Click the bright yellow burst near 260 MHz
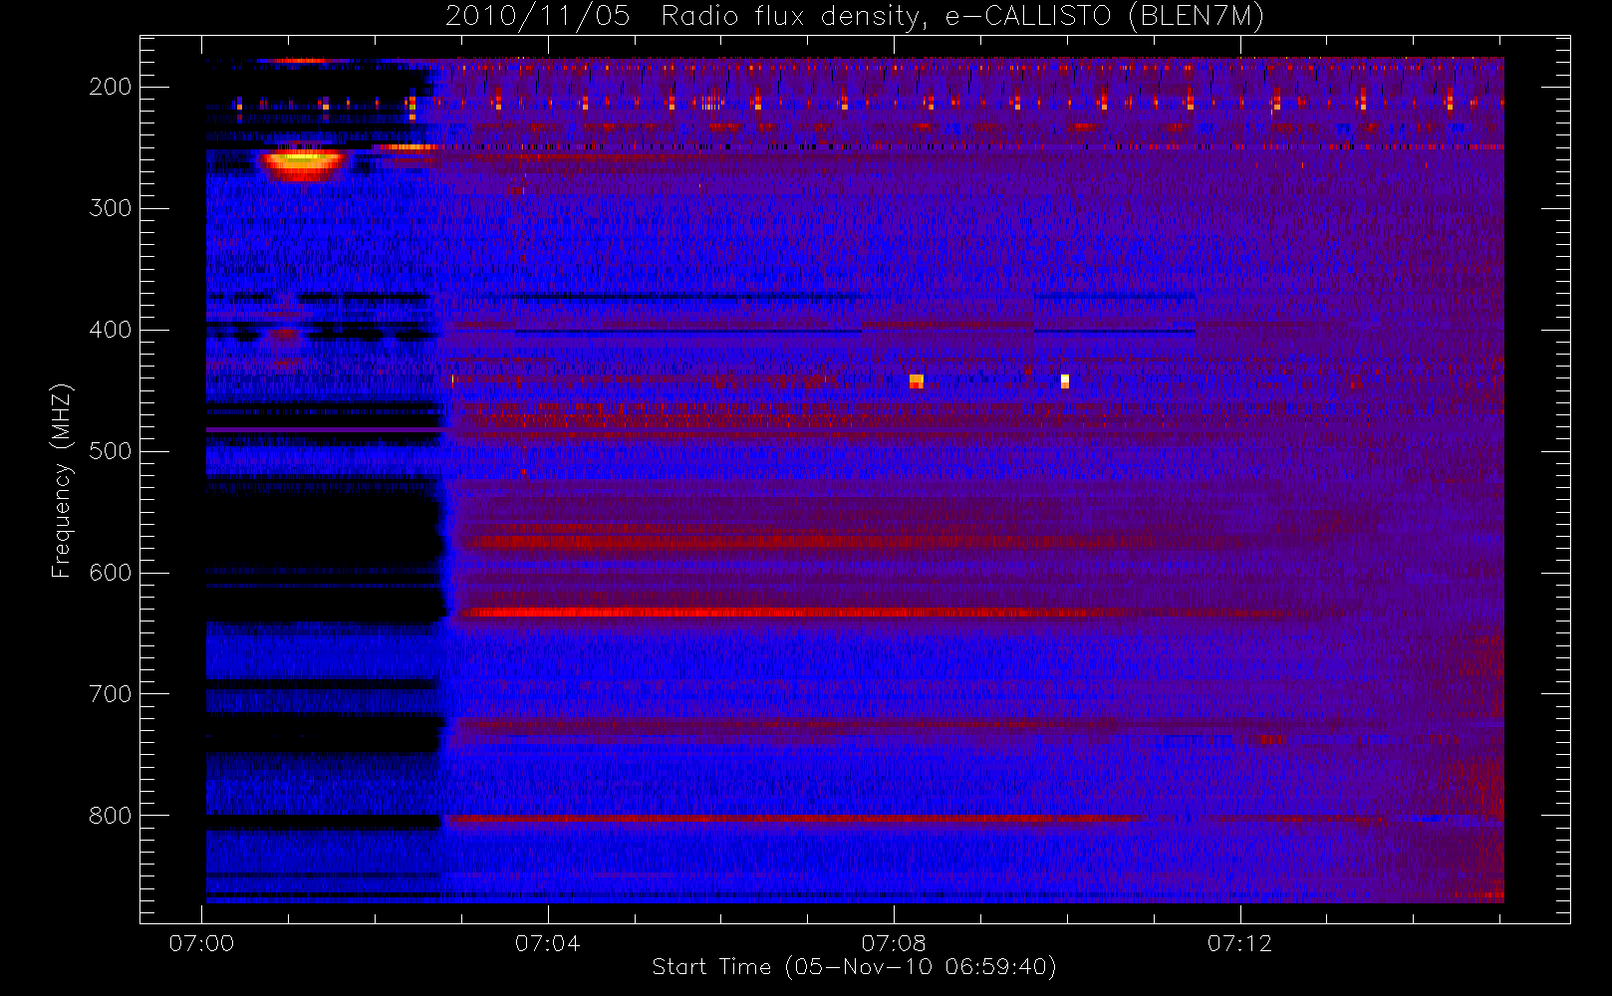Image resolution: width=1612 pixels, height=996 pixels. [x=303, y=163]
